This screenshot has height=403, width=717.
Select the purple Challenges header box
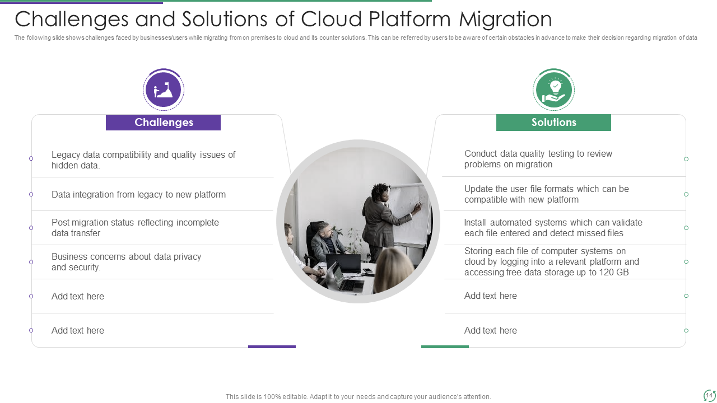coord(163,123)
